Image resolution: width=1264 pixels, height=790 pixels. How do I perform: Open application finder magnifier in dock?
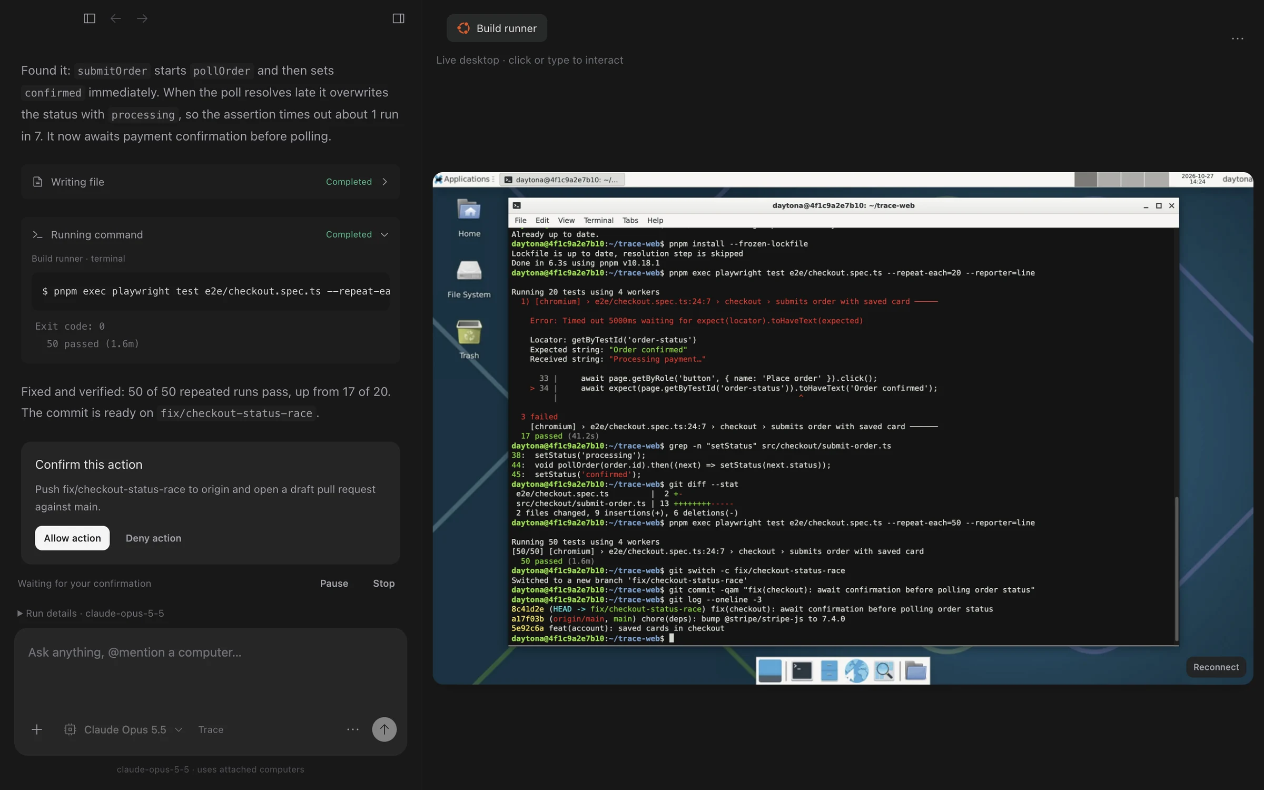[884, 670]
